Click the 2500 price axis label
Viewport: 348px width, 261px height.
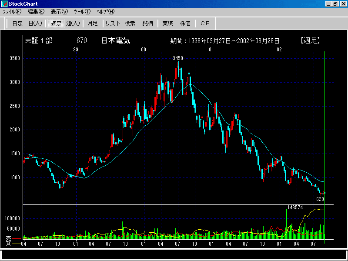pos(15,106)
